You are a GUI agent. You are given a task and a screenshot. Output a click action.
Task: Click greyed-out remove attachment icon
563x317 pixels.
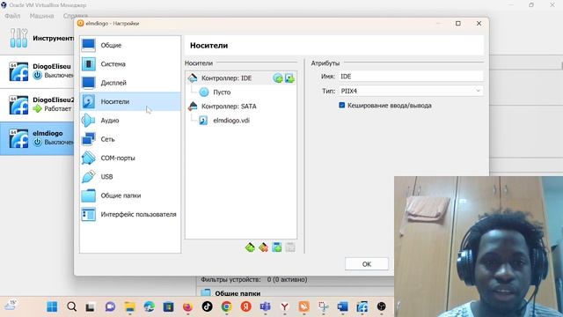[290, 247]
